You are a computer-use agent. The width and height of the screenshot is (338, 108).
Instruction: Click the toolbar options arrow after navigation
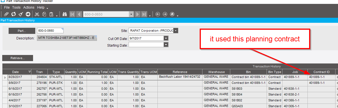point(150,16)
